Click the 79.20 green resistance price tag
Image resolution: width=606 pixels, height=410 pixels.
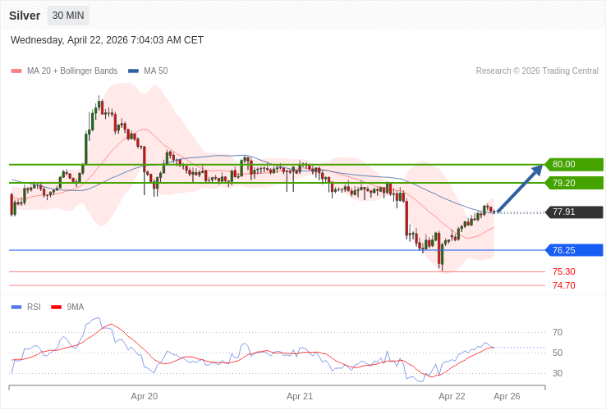[x=574, y=183]
